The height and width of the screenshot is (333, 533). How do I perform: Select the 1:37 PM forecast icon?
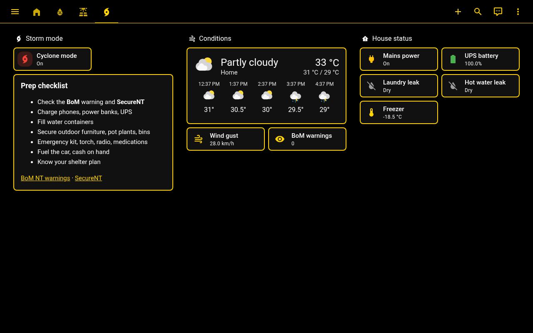238,96
